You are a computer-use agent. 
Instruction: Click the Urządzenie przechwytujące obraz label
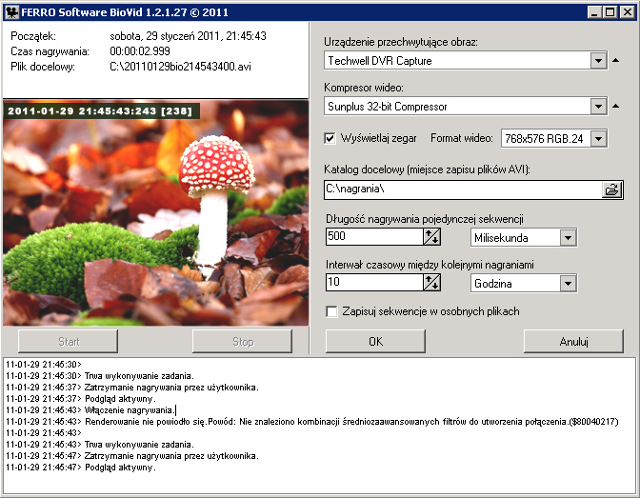coord(401,42)
